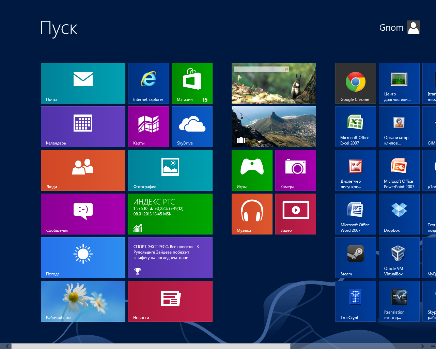Launch Internet Explorer from its tile
The image size is (436, 349).
click(149, 83)
